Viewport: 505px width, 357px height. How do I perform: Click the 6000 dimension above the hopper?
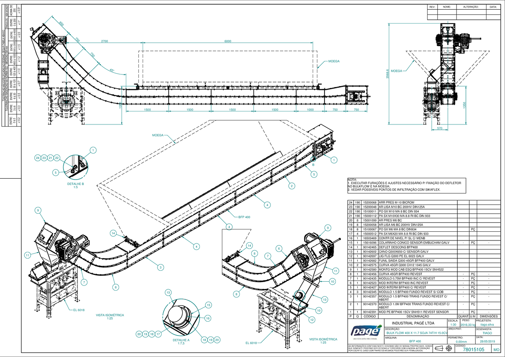(228, 41)
